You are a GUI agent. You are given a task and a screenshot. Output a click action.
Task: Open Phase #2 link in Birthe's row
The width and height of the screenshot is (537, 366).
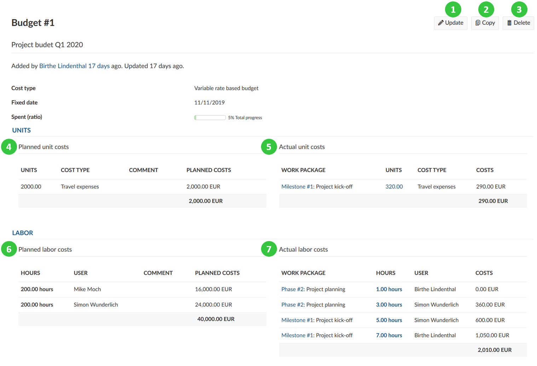point(293,289)
